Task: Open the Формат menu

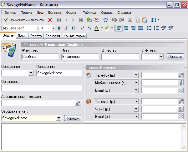Action: (72, 13)
